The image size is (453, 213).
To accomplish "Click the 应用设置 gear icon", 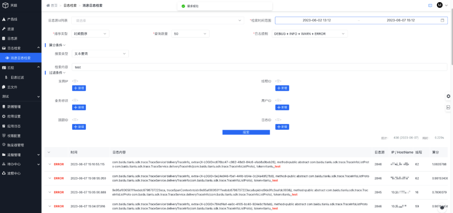I will tap(4, 116).
